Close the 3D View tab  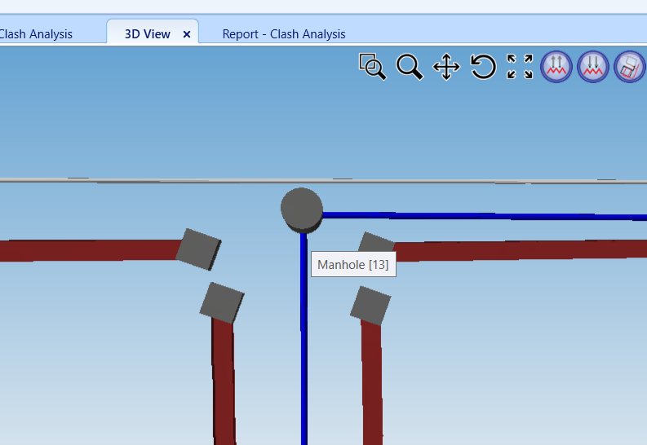click(x=187, y=34)
